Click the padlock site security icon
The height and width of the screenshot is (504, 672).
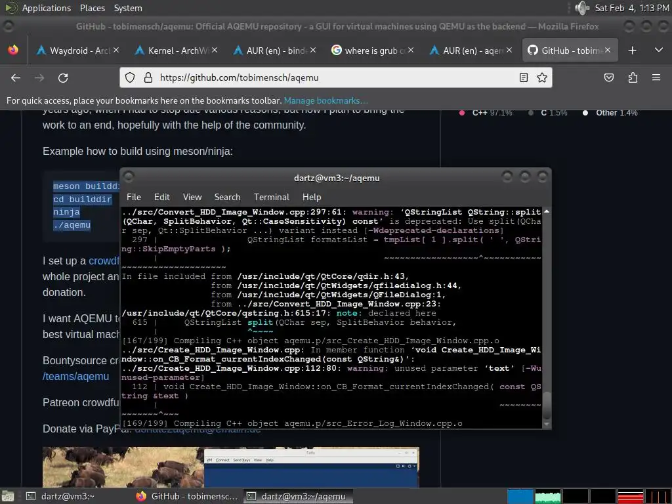[148, 77]
